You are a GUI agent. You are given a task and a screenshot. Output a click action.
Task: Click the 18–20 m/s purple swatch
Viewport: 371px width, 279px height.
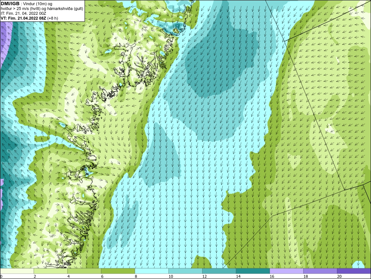pyautogui.click(x=321, y=271)
